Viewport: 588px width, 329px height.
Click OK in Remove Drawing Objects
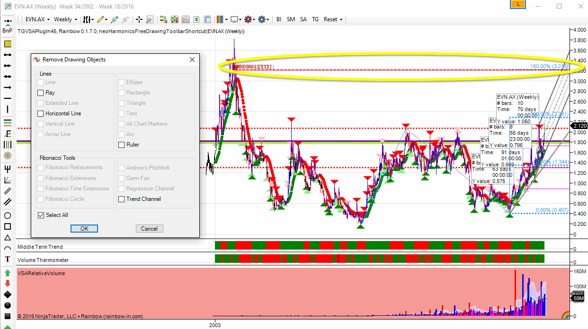click(84, 228)
